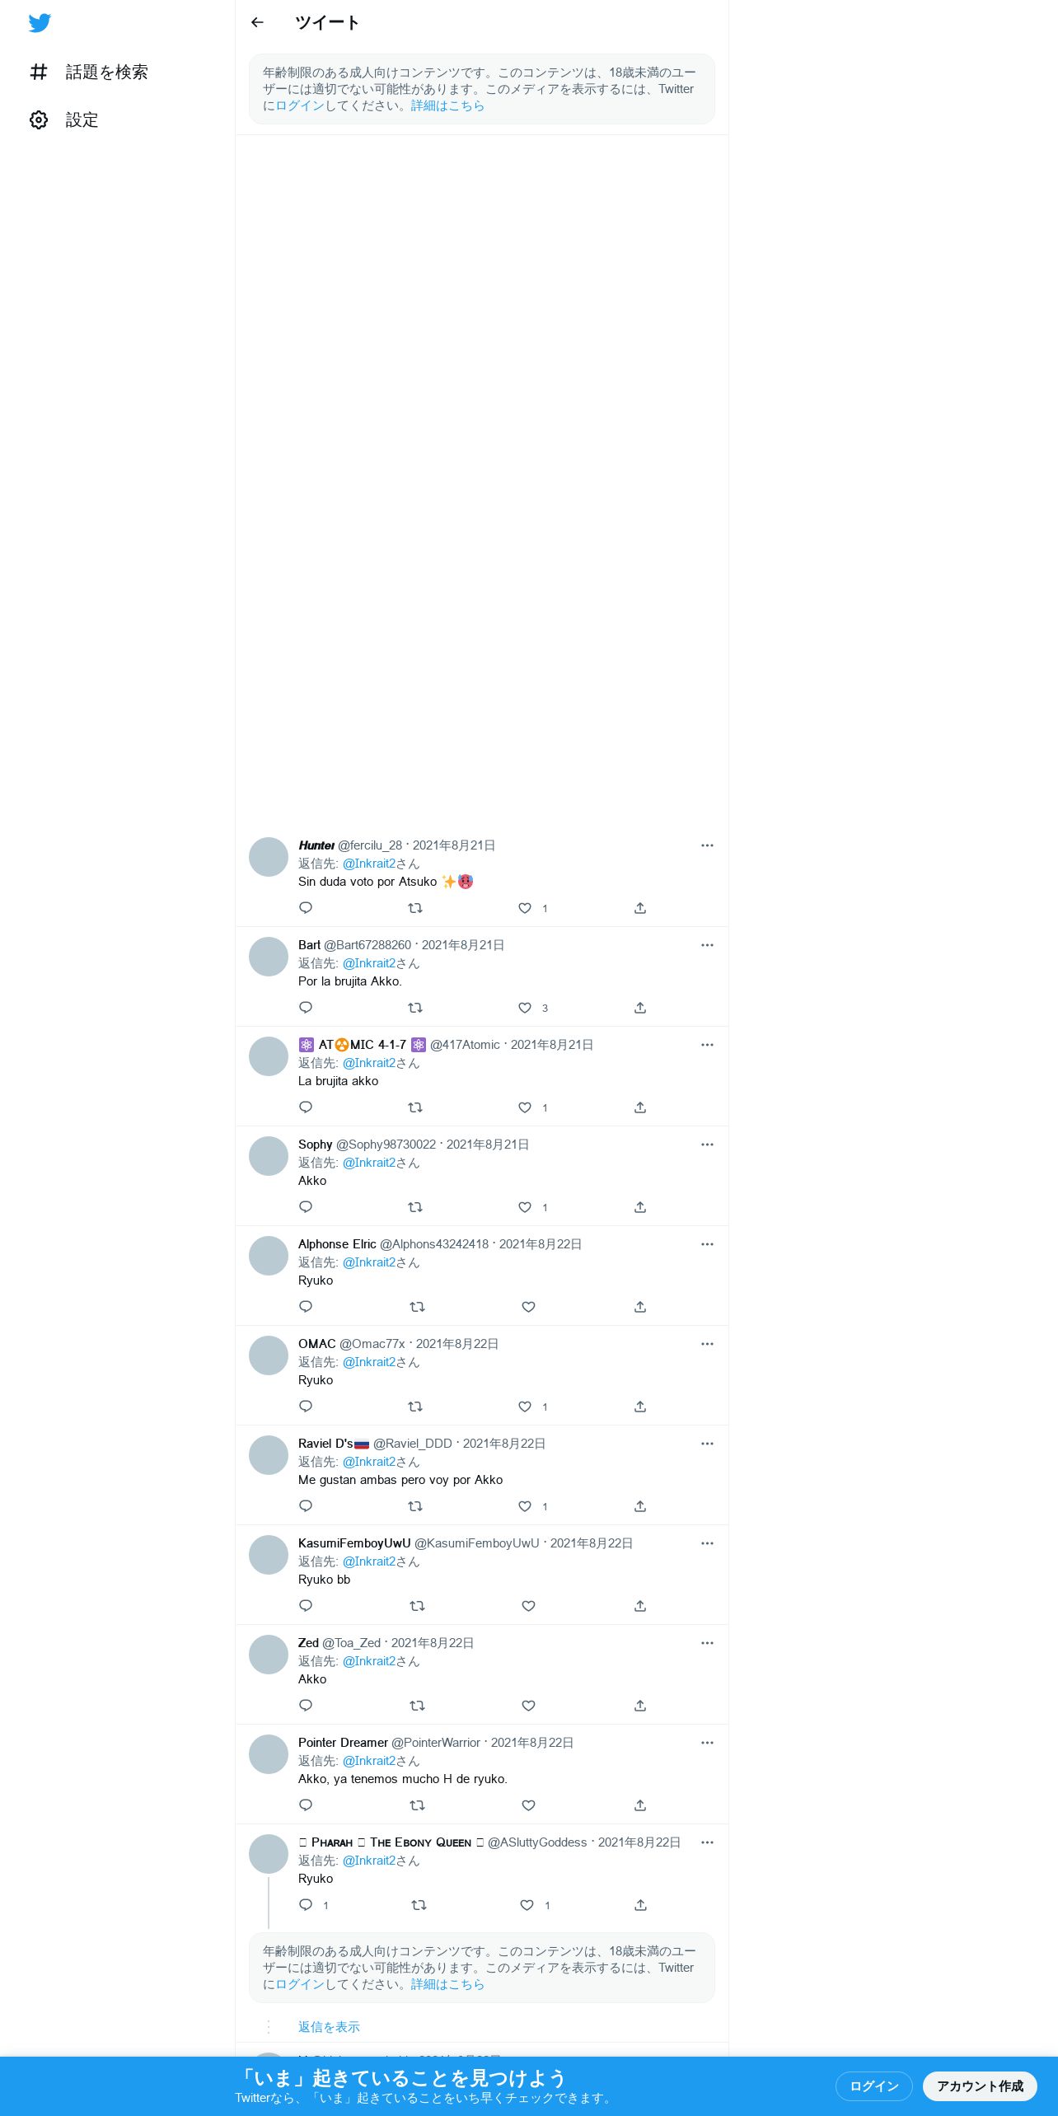
Task: Go back using the arrow icon
Action: (257, 22)
